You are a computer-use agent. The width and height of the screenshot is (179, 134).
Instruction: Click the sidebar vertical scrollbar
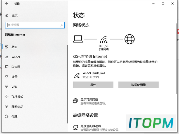tap(67, 84)
